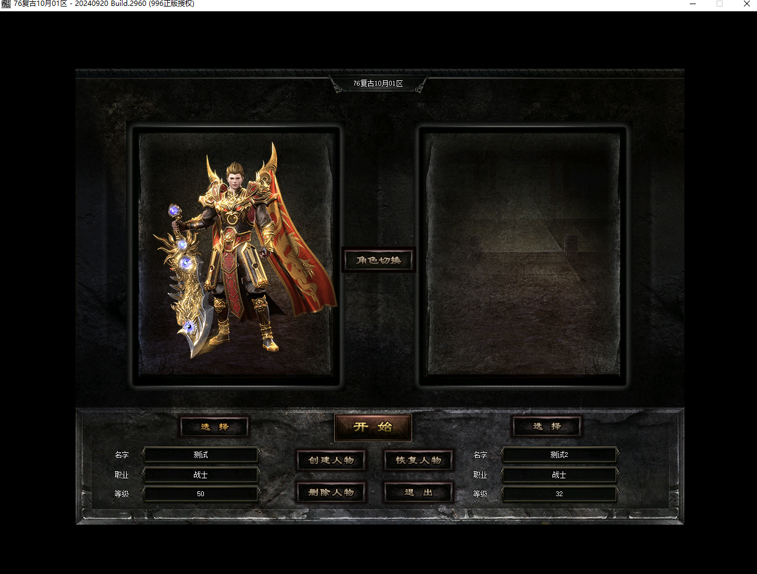Click the left class field showing 战士
This screenshot has width=757, height=574.
point(201,475)
